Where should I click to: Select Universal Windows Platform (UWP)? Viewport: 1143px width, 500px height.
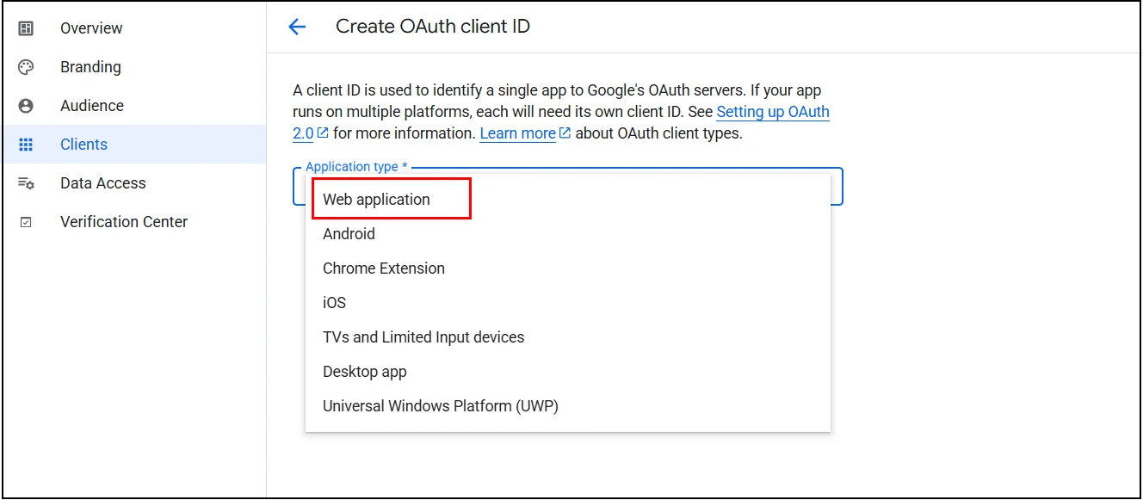(568, 406)
